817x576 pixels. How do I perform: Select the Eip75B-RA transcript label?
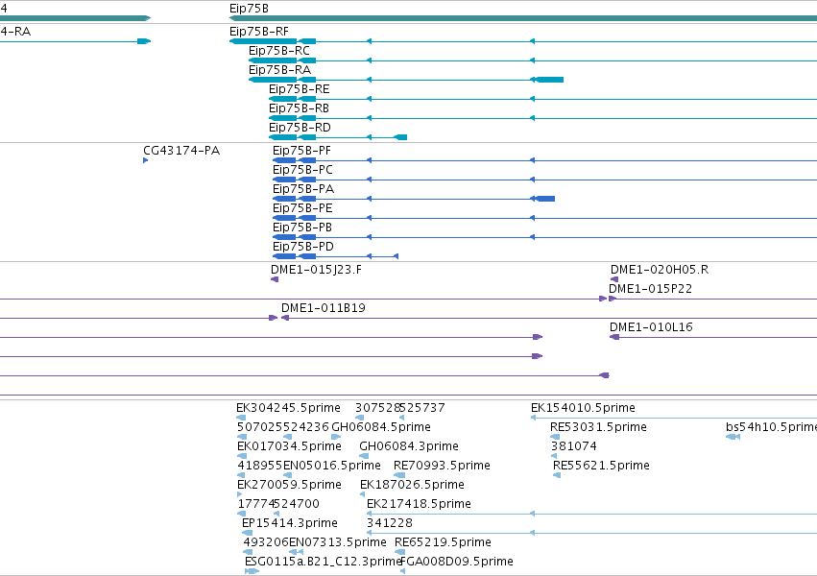tap(279, 70)
